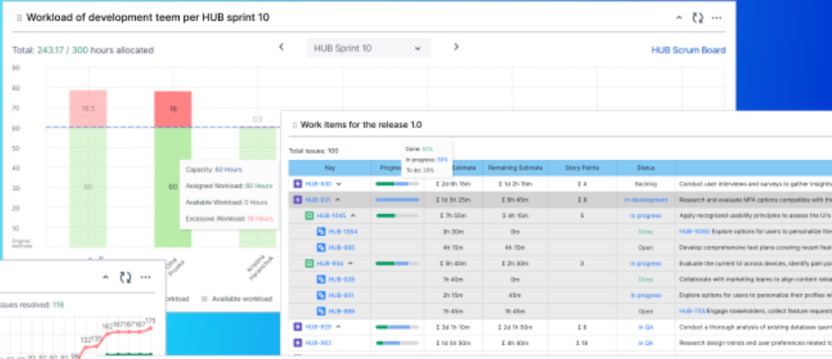Collapse the HUB-934 row chevron
The image size is (832, 359).
350,263
